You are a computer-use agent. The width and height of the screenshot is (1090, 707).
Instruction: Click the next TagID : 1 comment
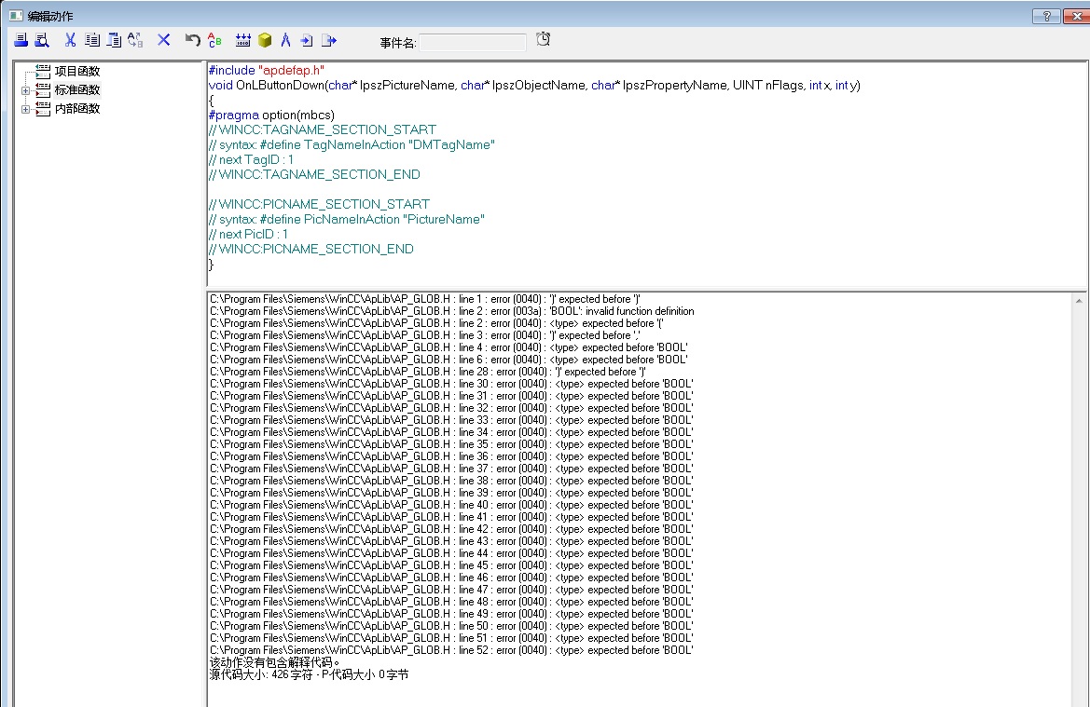251,159
